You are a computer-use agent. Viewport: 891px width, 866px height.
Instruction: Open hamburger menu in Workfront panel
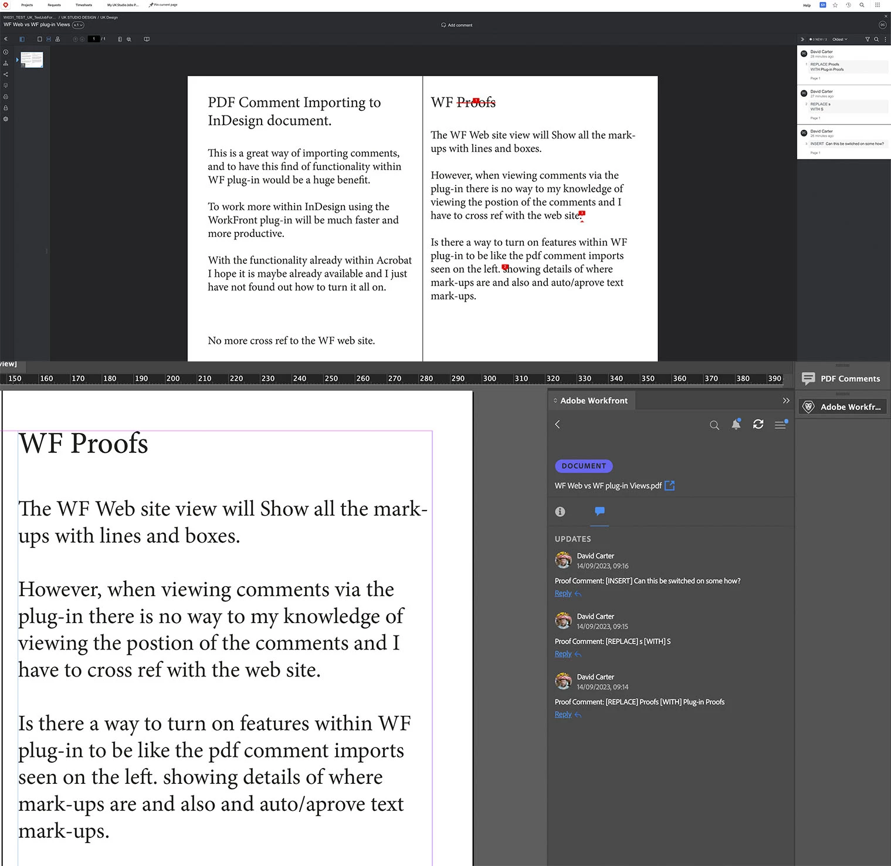pyautogui.click(x=781, y=424)
